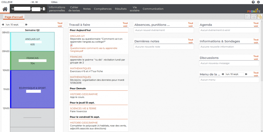Click the print icon

click(x=254, y=16)
